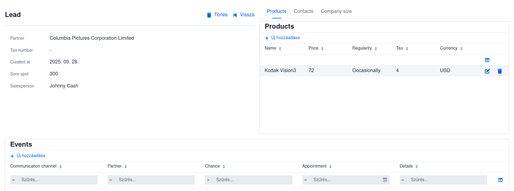The width and height of the screenshot is (514, 191).
Task: Delete the Kodak Vision3 product row
Action: coord(499,71)
